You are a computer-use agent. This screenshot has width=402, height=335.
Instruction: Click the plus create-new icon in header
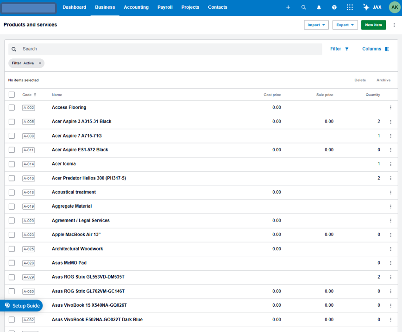288,7
